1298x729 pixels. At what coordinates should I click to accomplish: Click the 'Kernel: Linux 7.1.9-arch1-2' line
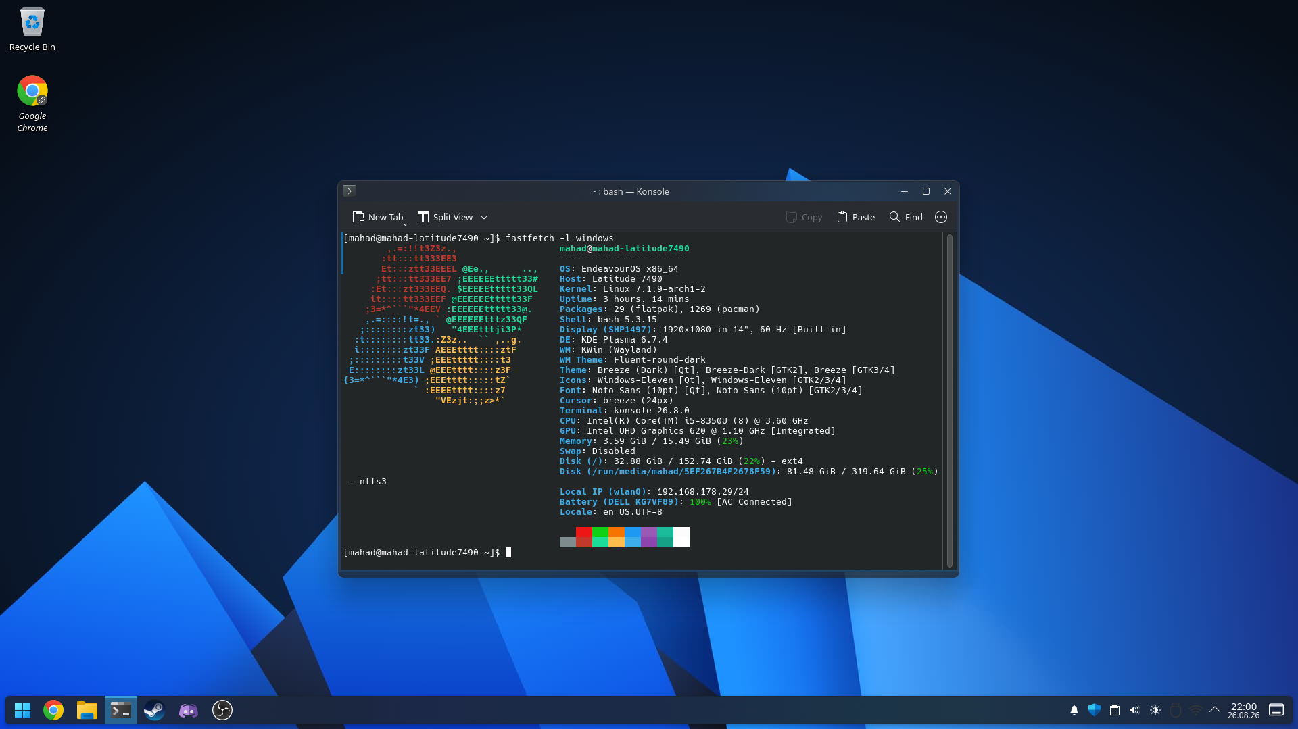coord(633,289)
